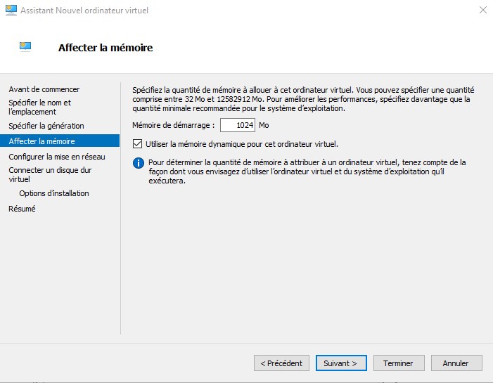The width and height of the screenshot is (493, 383).
Task: Click the Affecter la mémoire page heading
Action: tap(105, 48)
